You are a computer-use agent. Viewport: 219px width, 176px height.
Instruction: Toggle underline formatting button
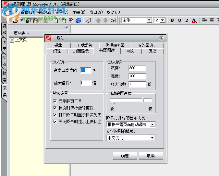click(179, 20)
